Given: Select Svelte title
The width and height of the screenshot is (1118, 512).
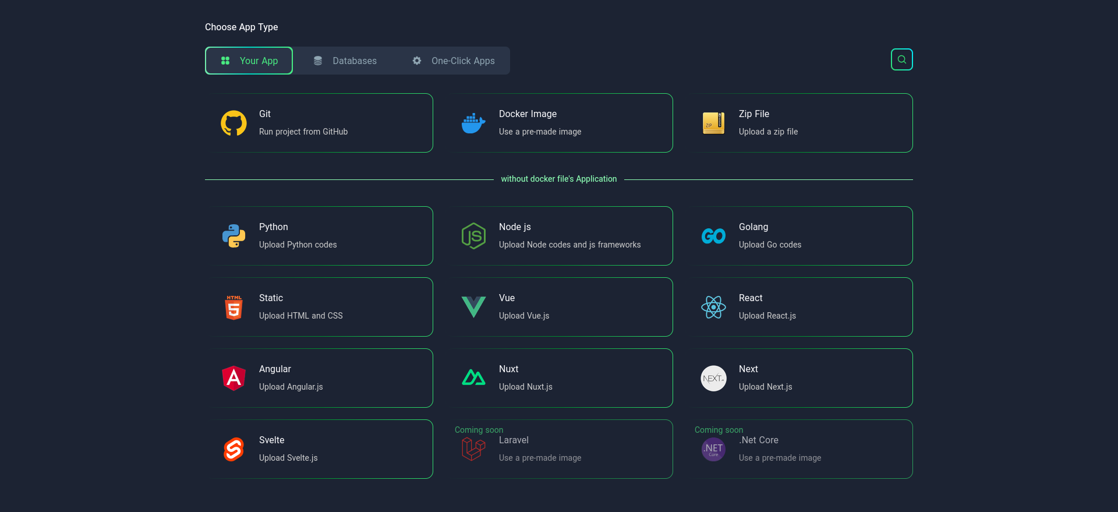Looking at the screenshot, I should (272, 440).
